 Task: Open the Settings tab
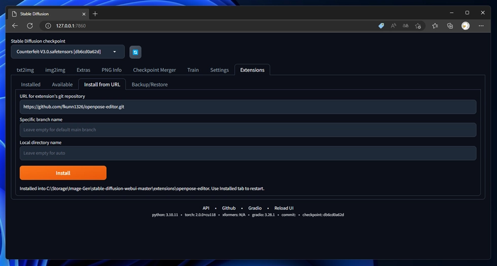(219, 70)
